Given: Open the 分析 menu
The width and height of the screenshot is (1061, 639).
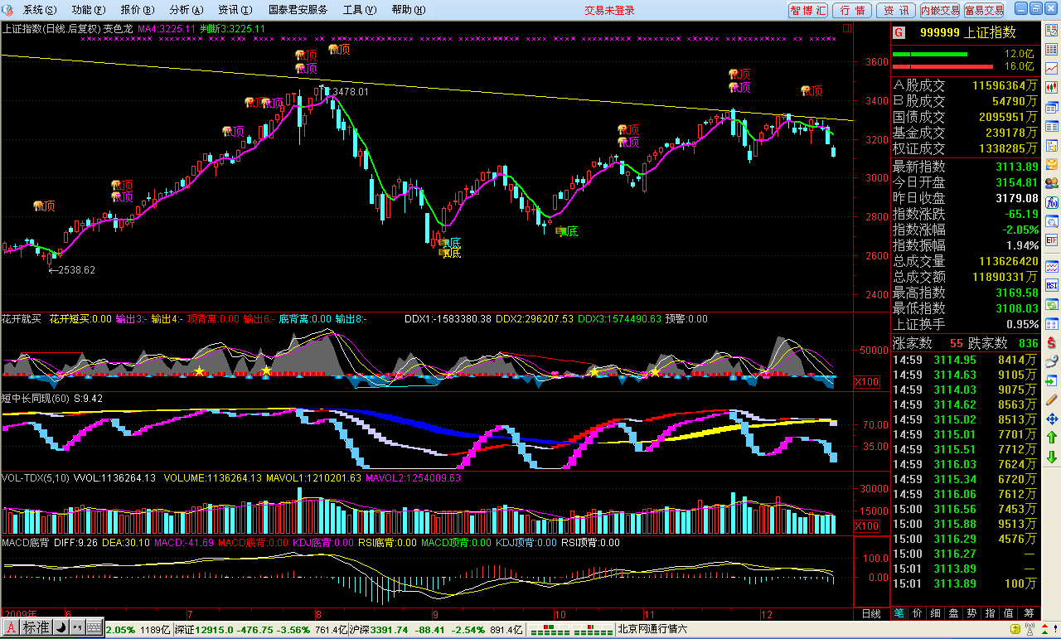Looking at the screenshot, I should click(186, 10).
